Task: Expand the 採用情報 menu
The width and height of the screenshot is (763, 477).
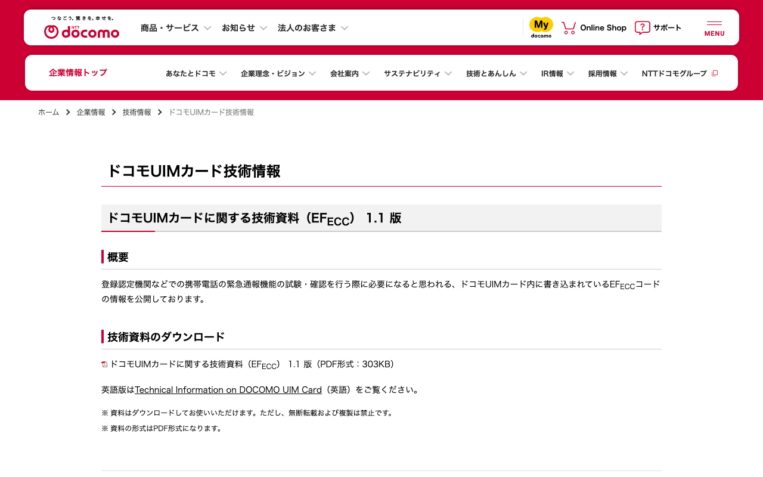Action: [608, 73]
